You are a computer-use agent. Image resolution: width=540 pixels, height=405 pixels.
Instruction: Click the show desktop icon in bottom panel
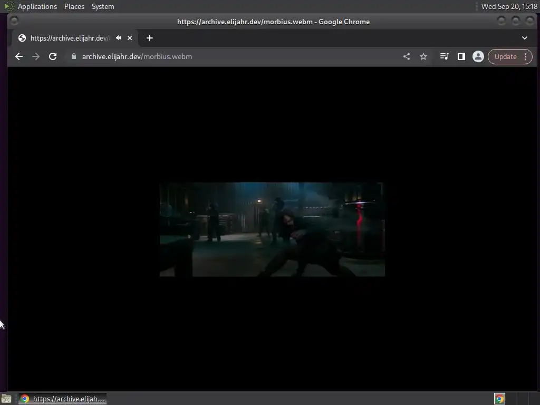coord(6,399)
